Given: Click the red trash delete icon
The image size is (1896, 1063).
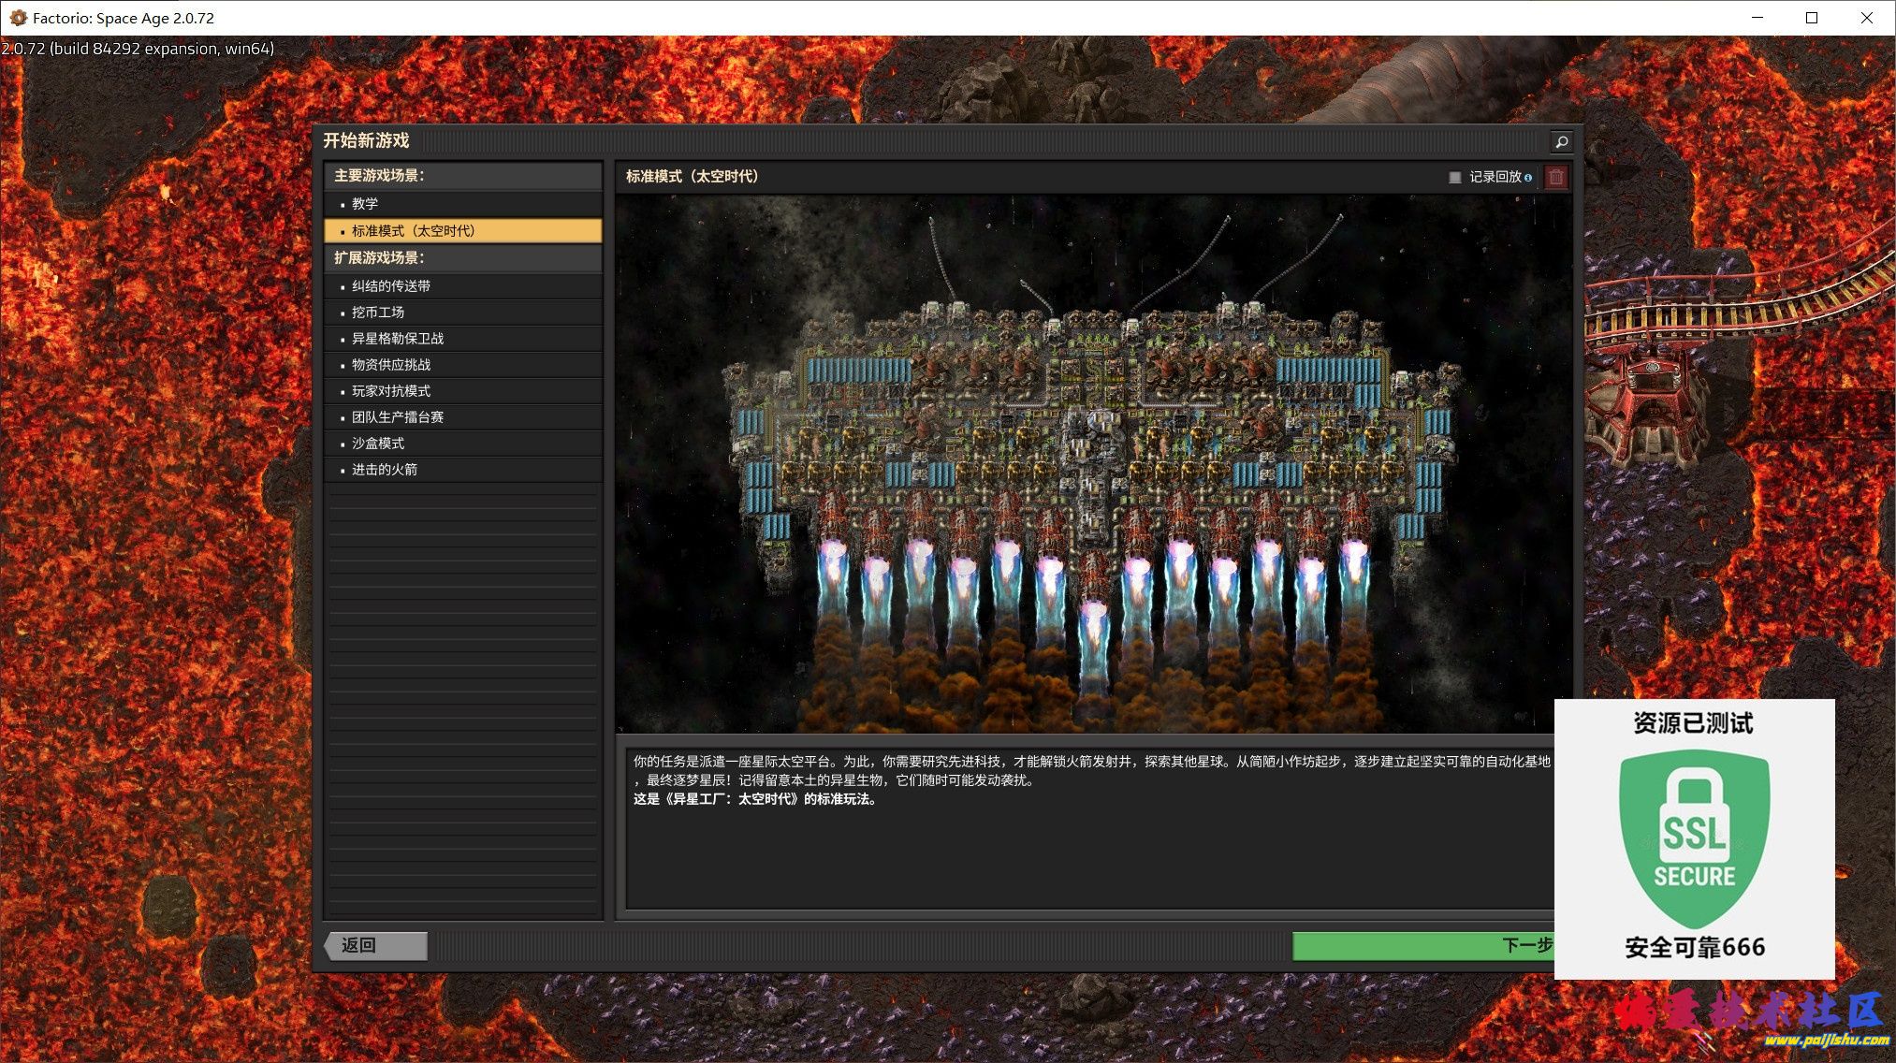Looking at the screenshot, I should pyautogui.click(x=1556, y=177).
